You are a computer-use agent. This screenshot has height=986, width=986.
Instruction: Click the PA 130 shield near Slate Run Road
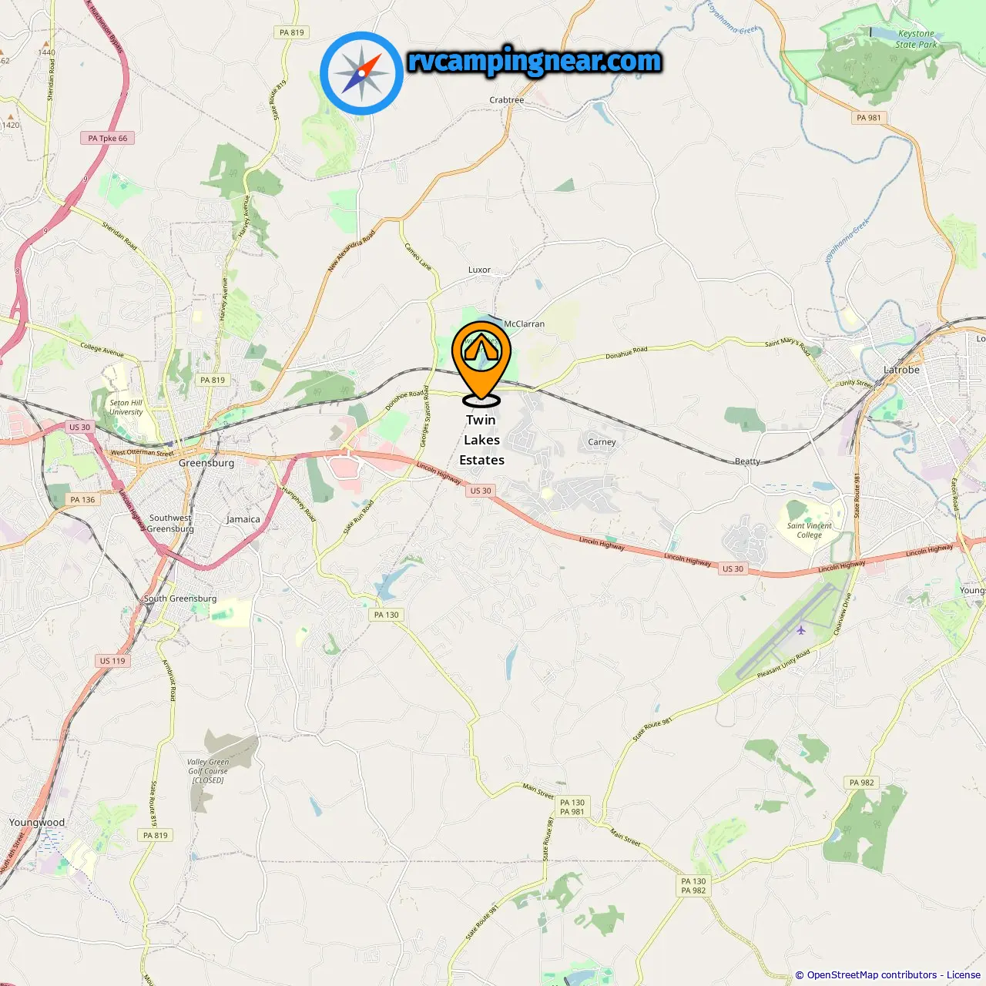pos(386,615)
